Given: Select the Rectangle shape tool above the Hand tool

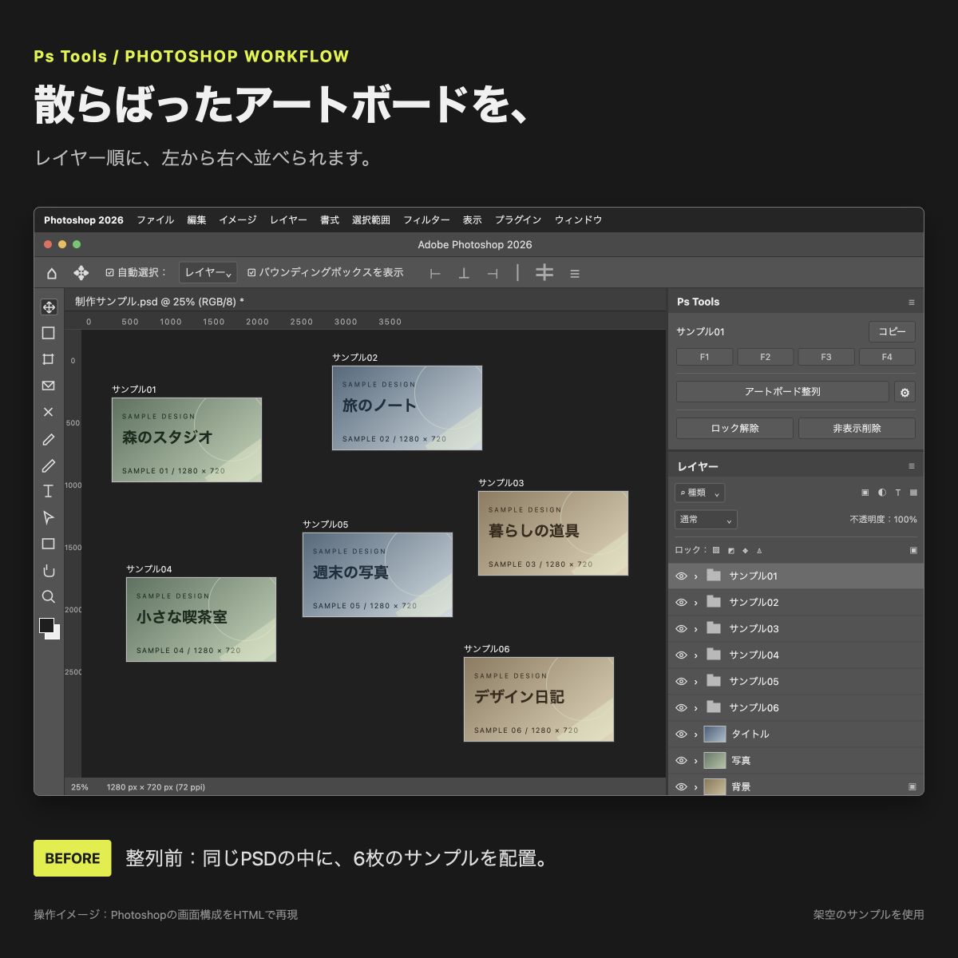Looking at the screenshot, I should tap(49, 544).
